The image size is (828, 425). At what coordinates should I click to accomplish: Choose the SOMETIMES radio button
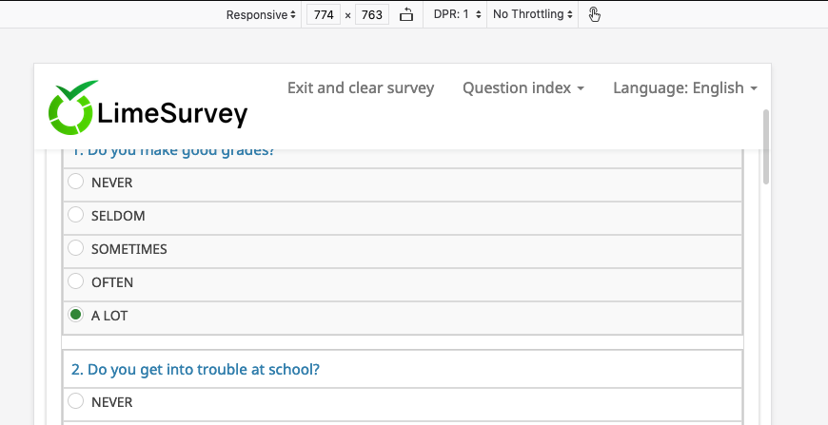76,248
